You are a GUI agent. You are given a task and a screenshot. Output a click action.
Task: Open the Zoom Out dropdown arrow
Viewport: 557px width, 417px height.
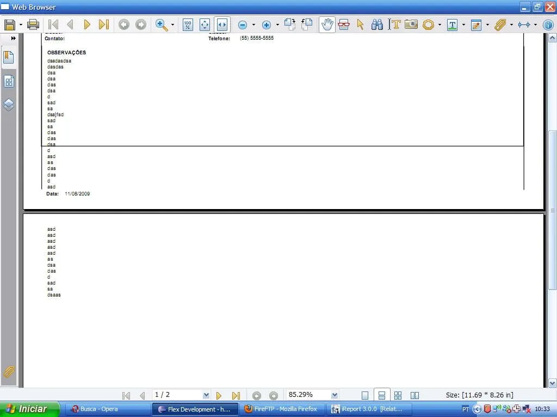point(253,25)
